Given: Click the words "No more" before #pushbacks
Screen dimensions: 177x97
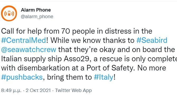Looking at the screenshot, I should pos(152,68).
